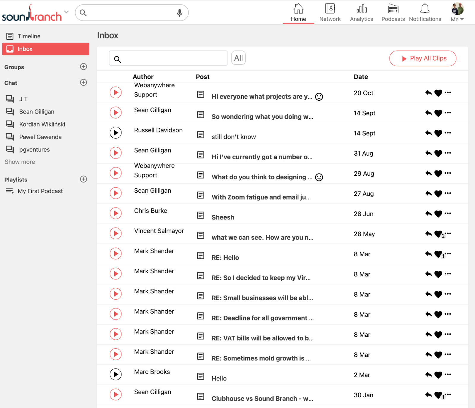Open the All filter dropdown

238,58
